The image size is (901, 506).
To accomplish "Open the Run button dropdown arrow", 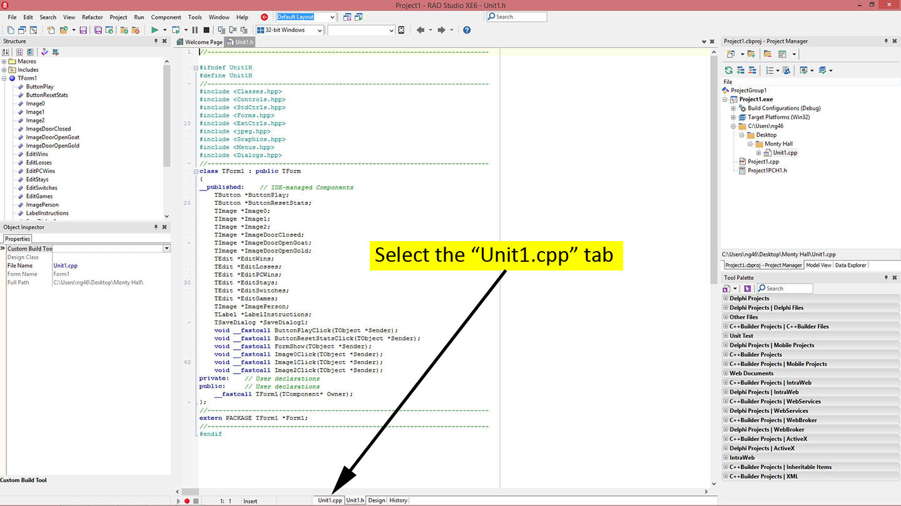I will [x=165, y=30].
